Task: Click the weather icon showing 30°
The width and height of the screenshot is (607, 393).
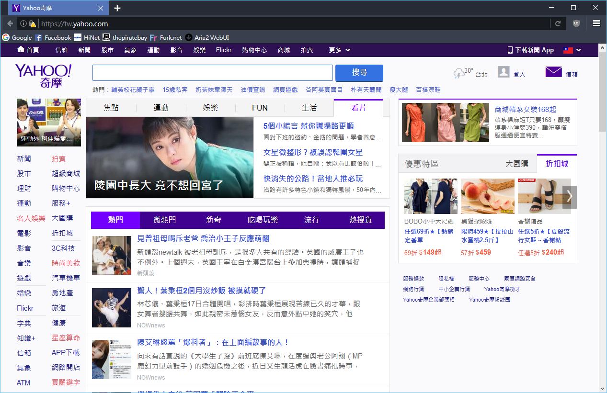Action: [x=458, y=73]
